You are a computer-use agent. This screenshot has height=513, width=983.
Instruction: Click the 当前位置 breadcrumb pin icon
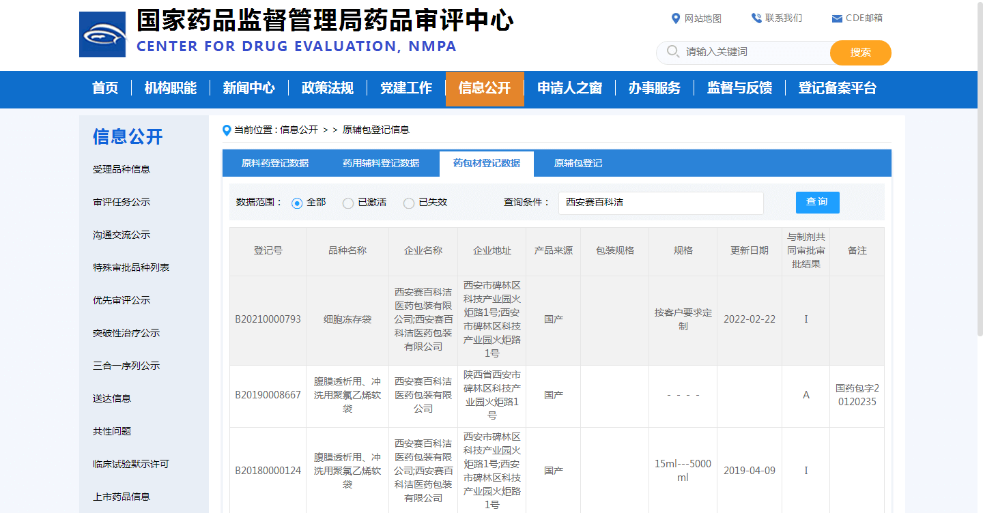pyautogui.click(x=227, y=130)
